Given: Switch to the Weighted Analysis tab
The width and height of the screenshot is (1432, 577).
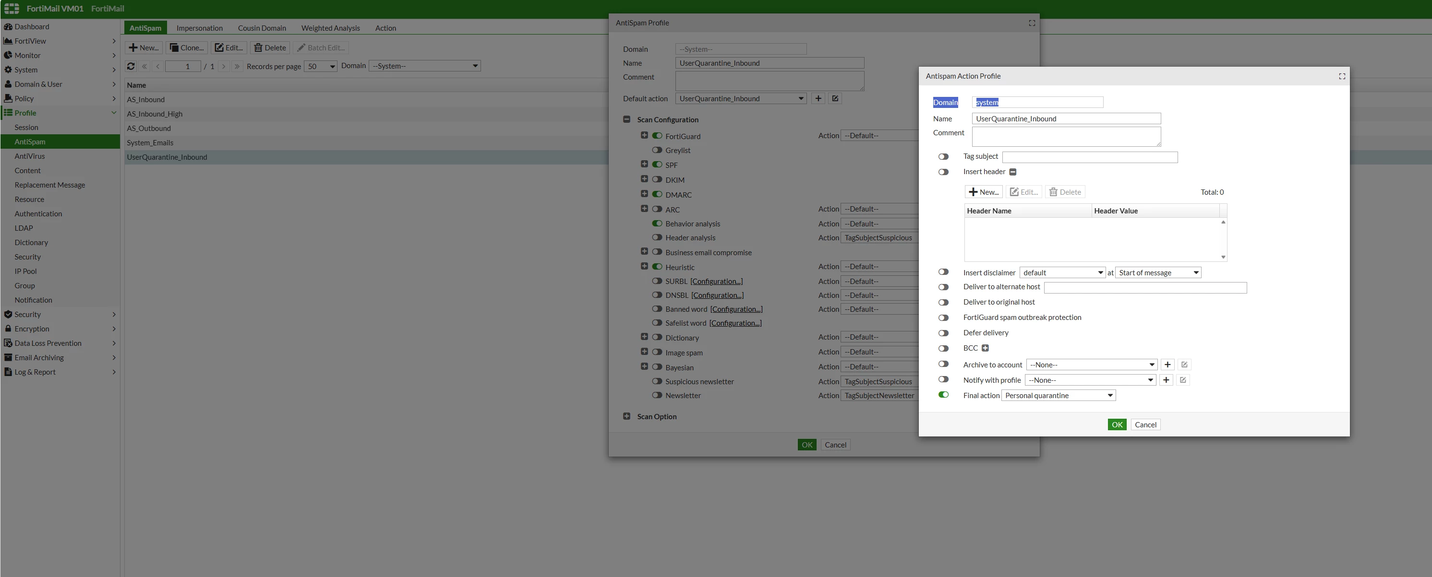Looking at the screenshot, I should point(330,28).
